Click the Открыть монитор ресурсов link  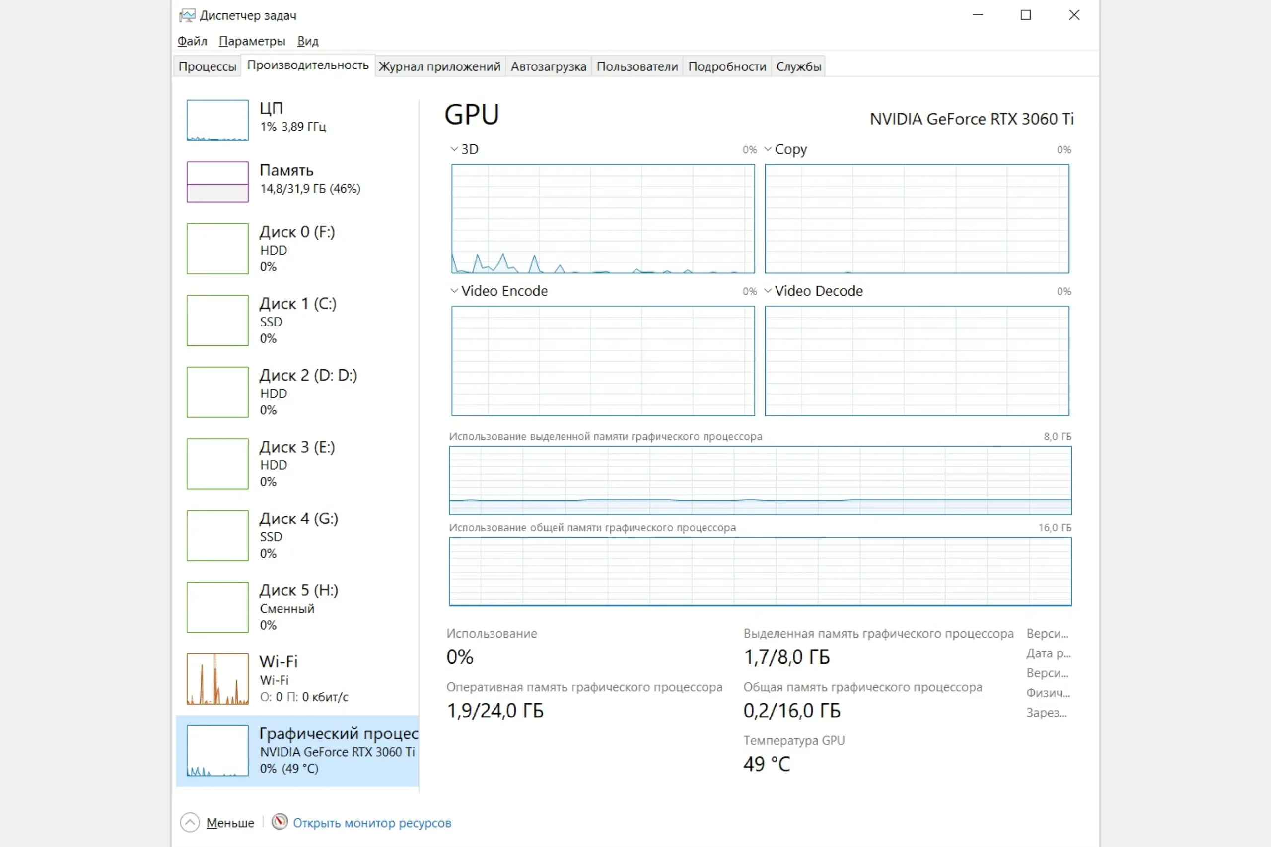point(372,823)
